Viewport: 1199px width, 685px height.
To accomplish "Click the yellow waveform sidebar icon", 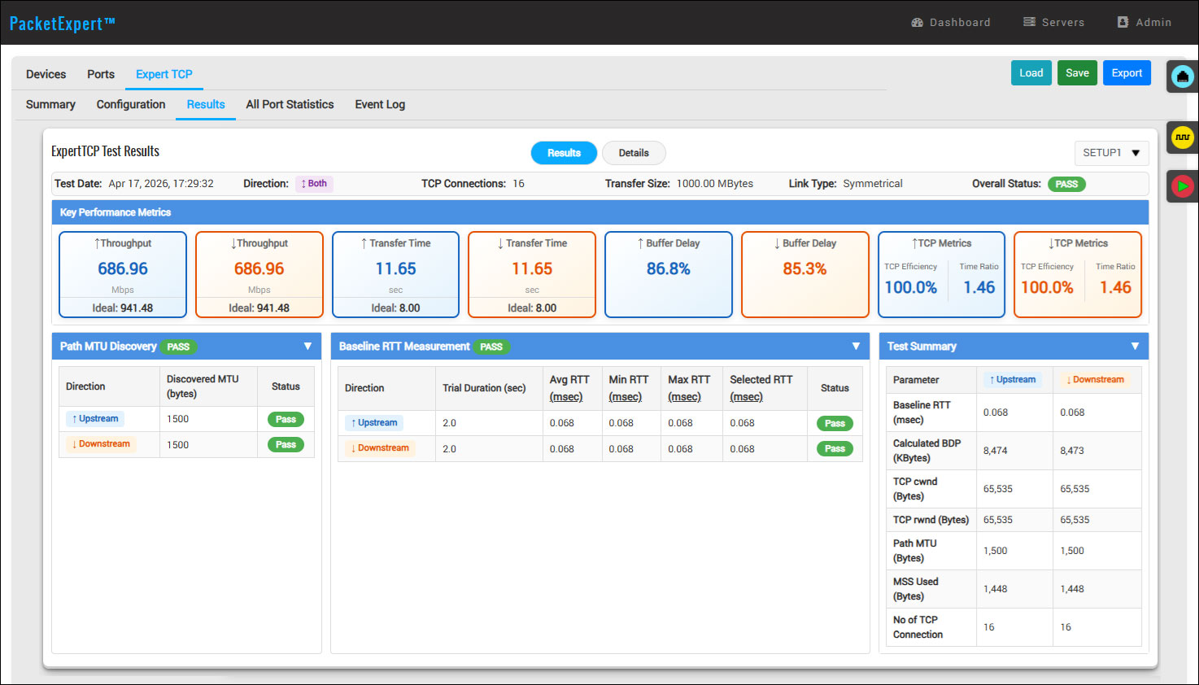I will coord(1182,137).
